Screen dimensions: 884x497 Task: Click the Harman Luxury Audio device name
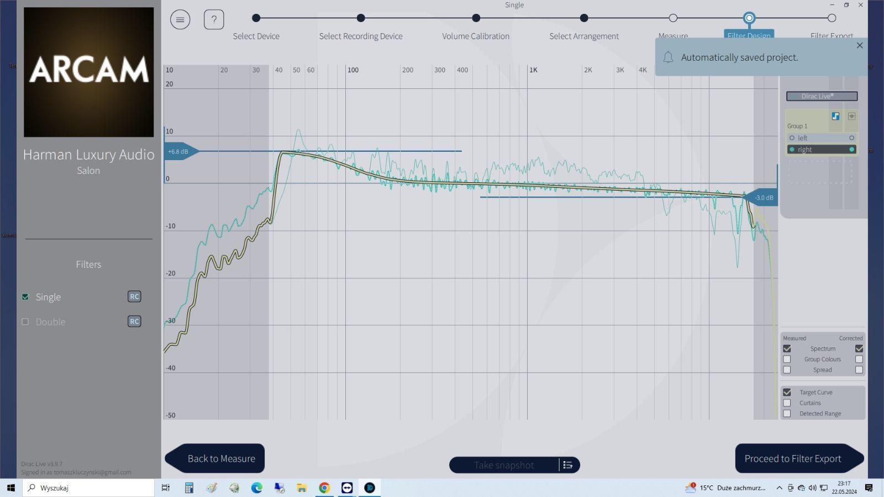coord(88,155)
